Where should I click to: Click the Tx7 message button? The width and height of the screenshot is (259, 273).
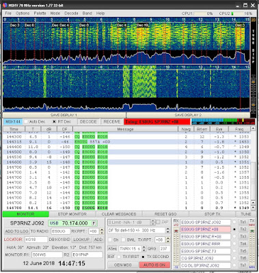click(x=243, y=265)
